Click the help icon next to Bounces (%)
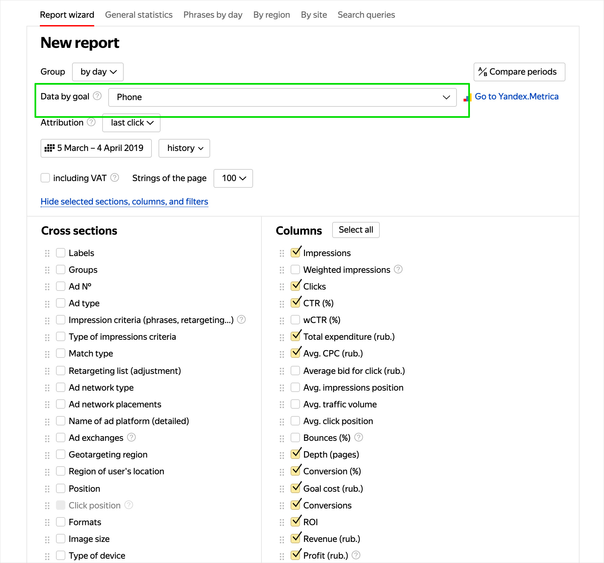Screen dimensions: 604x563 (359, 437)
